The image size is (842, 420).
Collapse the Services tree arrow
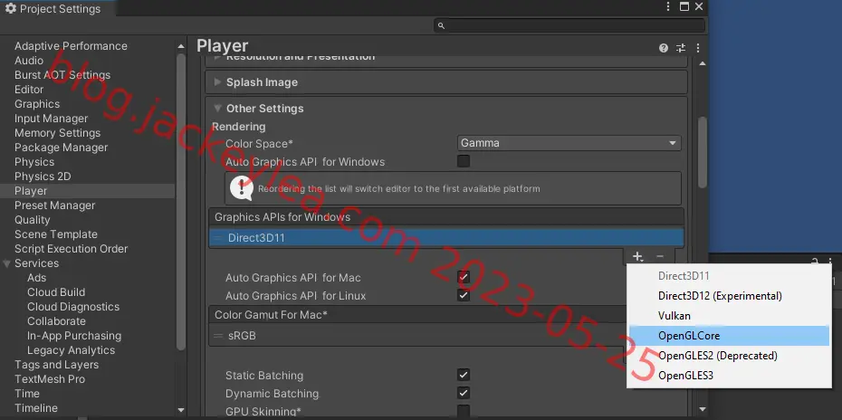click(6, 263)
